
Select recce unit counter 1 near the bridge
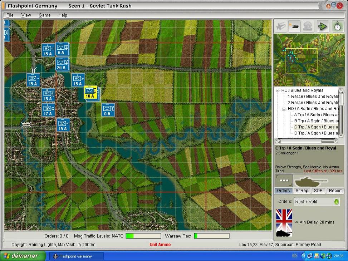[33, 80]
